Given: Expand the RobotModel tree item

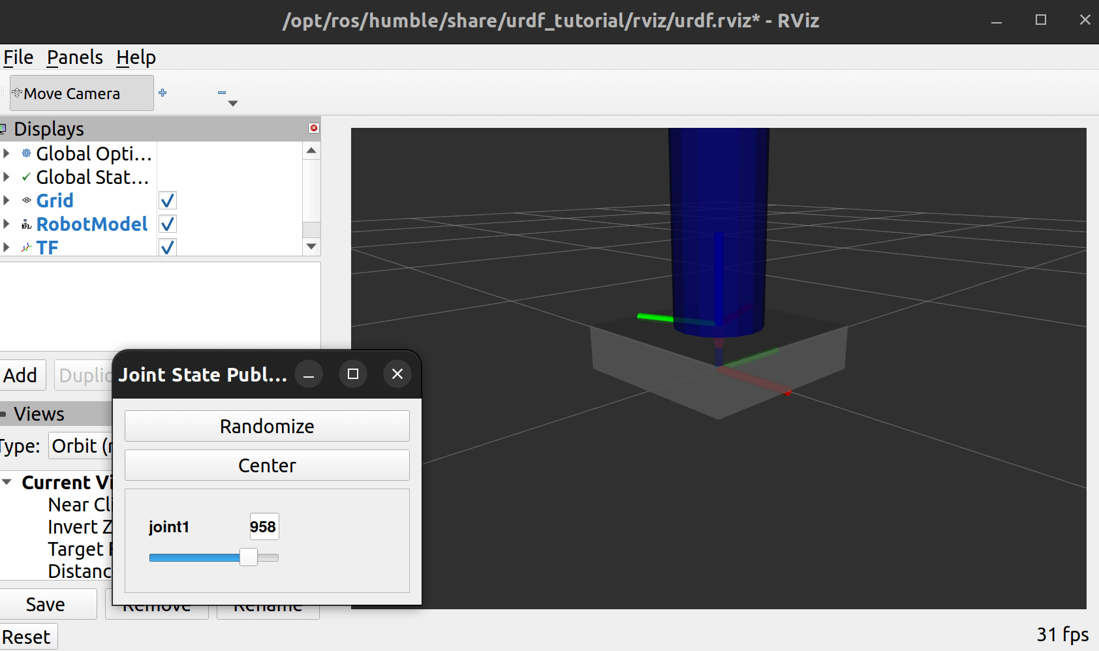Looking at the screenshot, I should 7,224.
